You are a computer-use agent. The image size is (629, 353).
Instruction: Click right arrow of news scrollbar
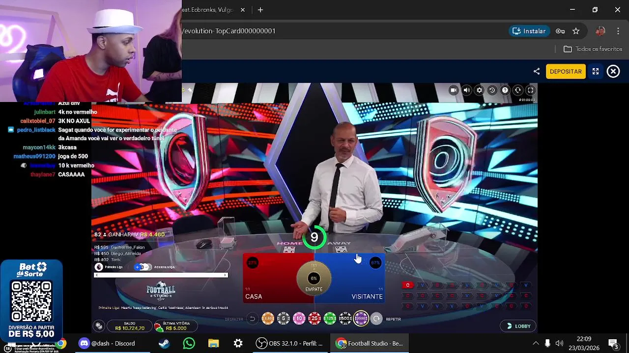[226, 275]
